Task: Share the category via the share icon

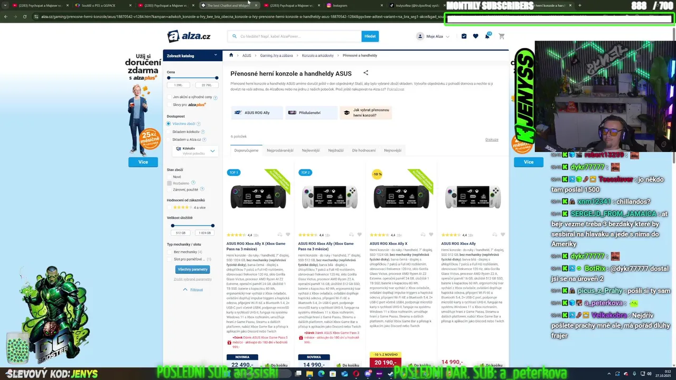Action: [365, 73]
